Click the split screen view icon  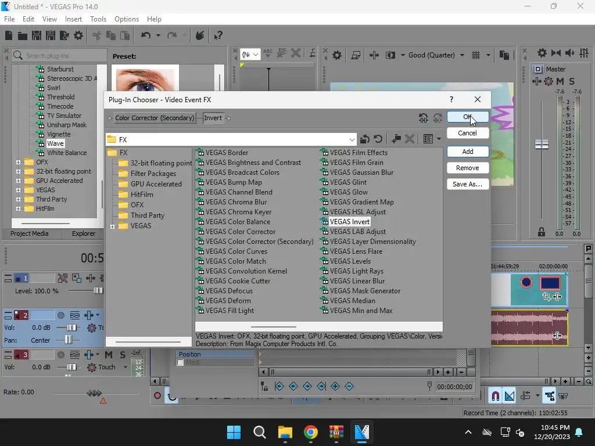pyautogui.click(x=390, y=55)
